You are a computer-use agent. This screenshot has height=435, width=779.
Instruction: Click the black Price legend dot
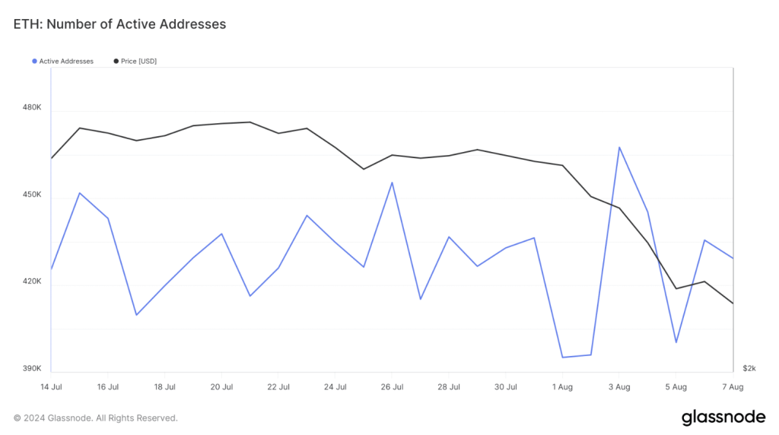click(x=116, y=61)
